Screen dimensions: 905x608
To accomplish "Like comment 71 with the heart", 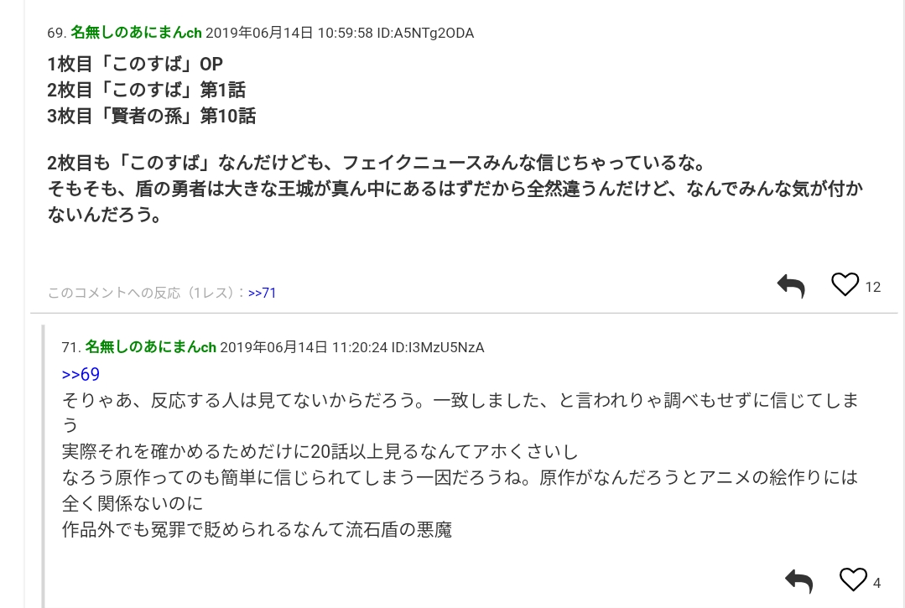I will coord(853,579).
